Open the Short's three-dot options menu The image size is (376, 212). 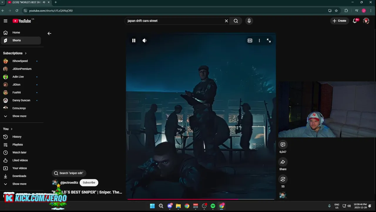[x=259, y=41]
